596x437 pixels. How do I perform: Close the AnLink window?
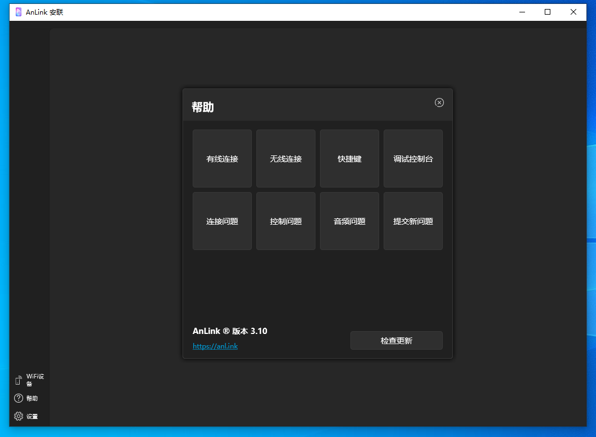573,12
